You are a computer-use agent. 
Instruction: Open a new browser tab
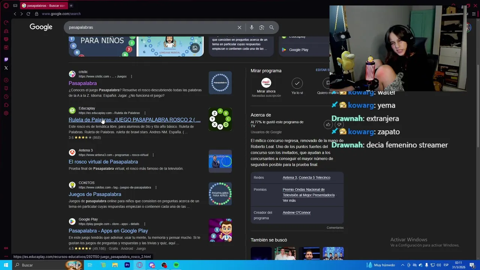coord(71,6)
